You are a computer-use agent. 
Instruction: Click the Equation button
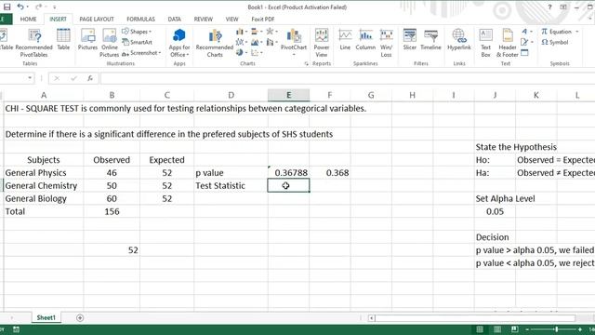556,32
